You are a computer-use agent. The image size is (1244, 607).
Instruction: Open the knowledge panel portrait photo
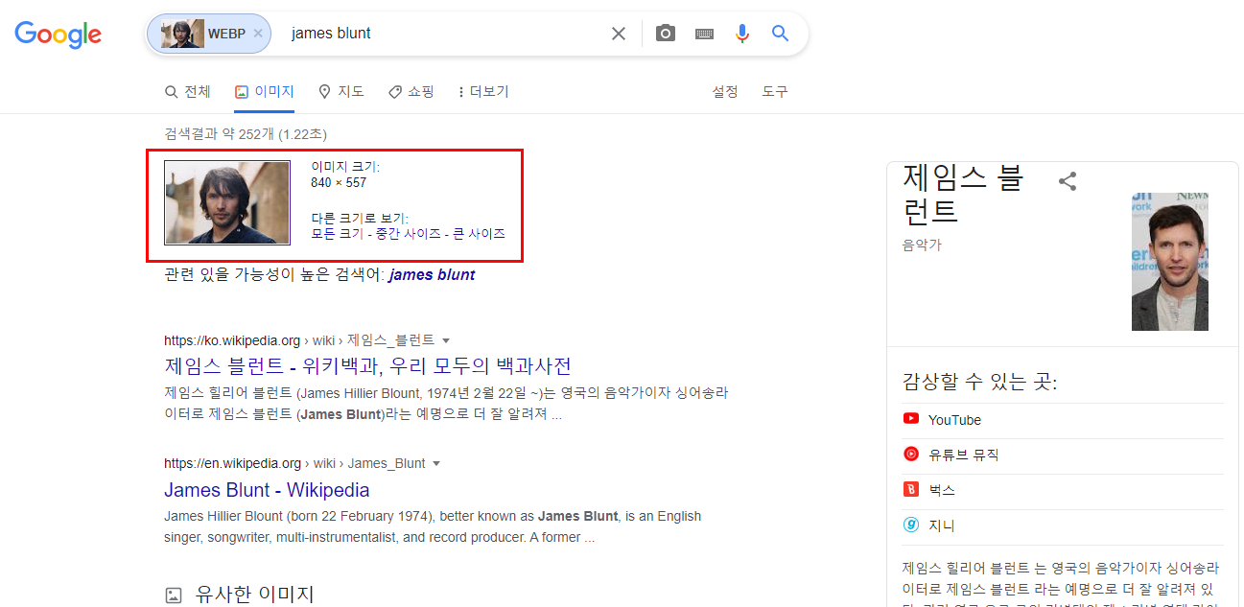[1170, 262]
